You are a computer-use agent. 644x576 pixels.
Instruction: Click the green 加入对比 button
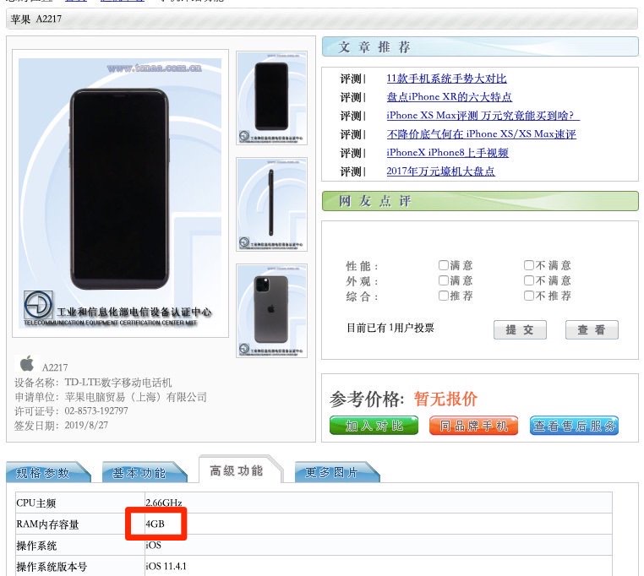[374, 426]
